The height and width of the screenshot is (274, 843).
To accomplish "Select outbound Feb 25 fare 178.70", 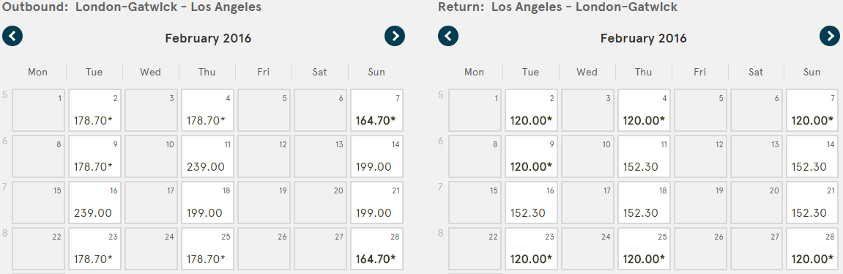I will pyautogui.click(x=207, y=249).
